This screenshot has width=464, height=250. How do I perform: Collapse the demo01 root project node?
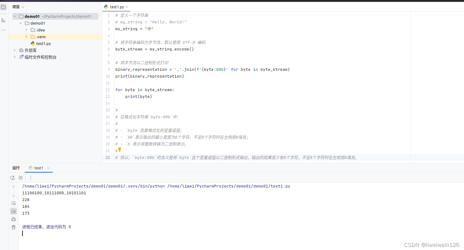coord(14,16)
